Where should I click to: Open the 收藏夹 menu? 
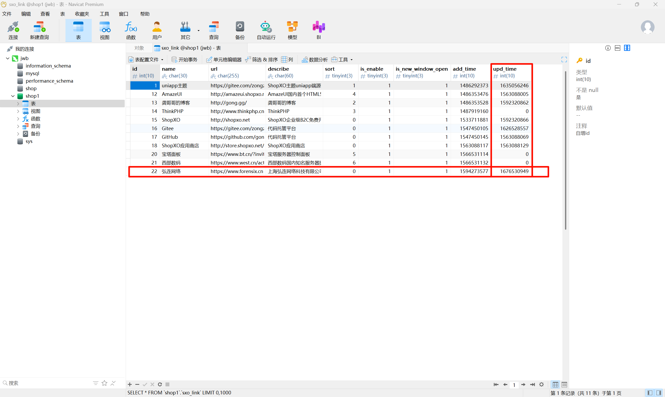[x=82, y=14]
